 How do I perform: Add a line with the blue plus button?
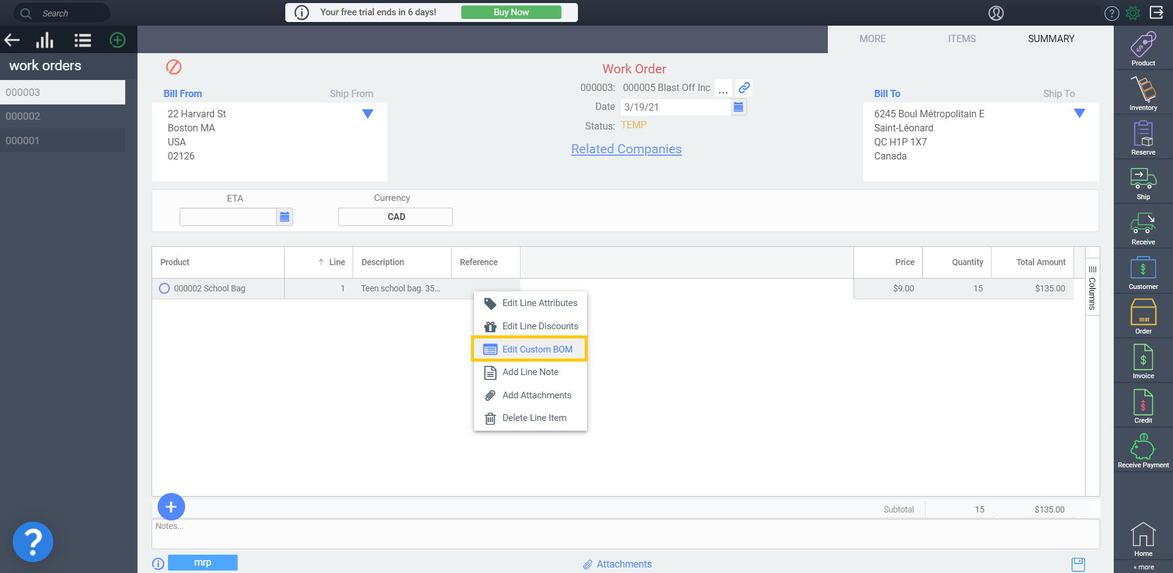click(x=171, y=506)
